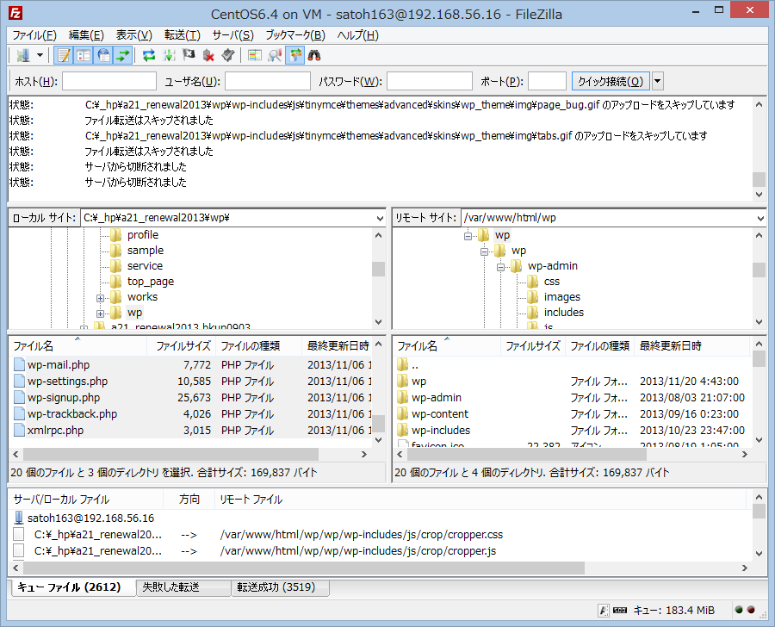Open the 転送(T) menu
The image size is (775, 627).
[183, 35]
